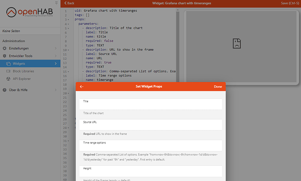Click code line 'name: timerange'
The width and height of the screenshot is (301, 181).
pos(99,80)
